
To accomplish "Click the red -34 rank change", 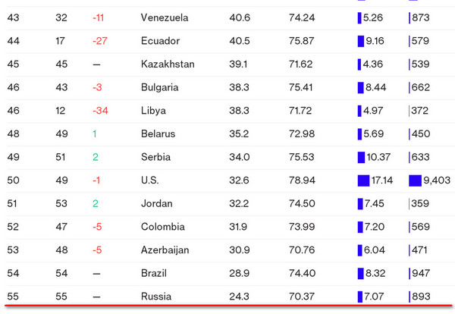I will click(99, 111).
